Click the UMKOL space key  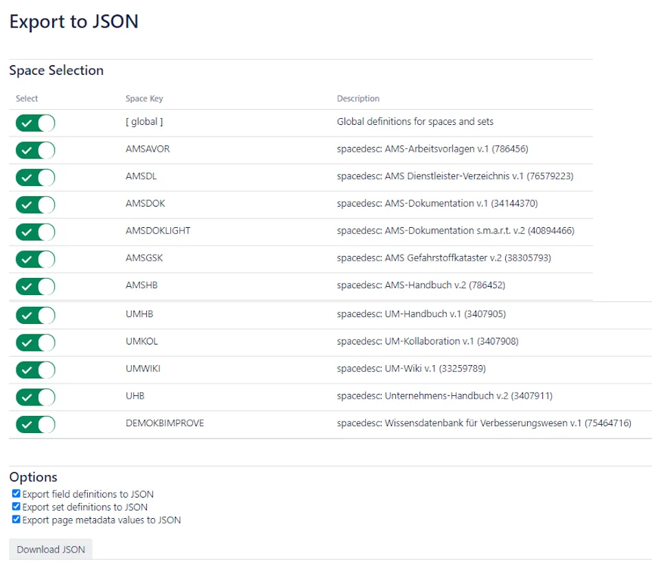pyautogui.click(x=142, y=341)
